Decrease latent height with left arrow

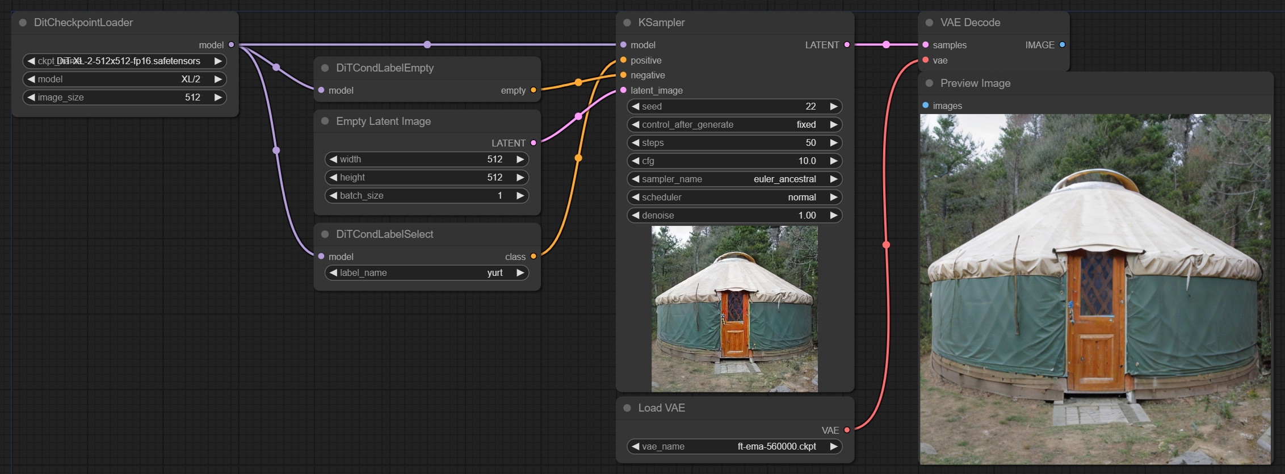(334, 177)
